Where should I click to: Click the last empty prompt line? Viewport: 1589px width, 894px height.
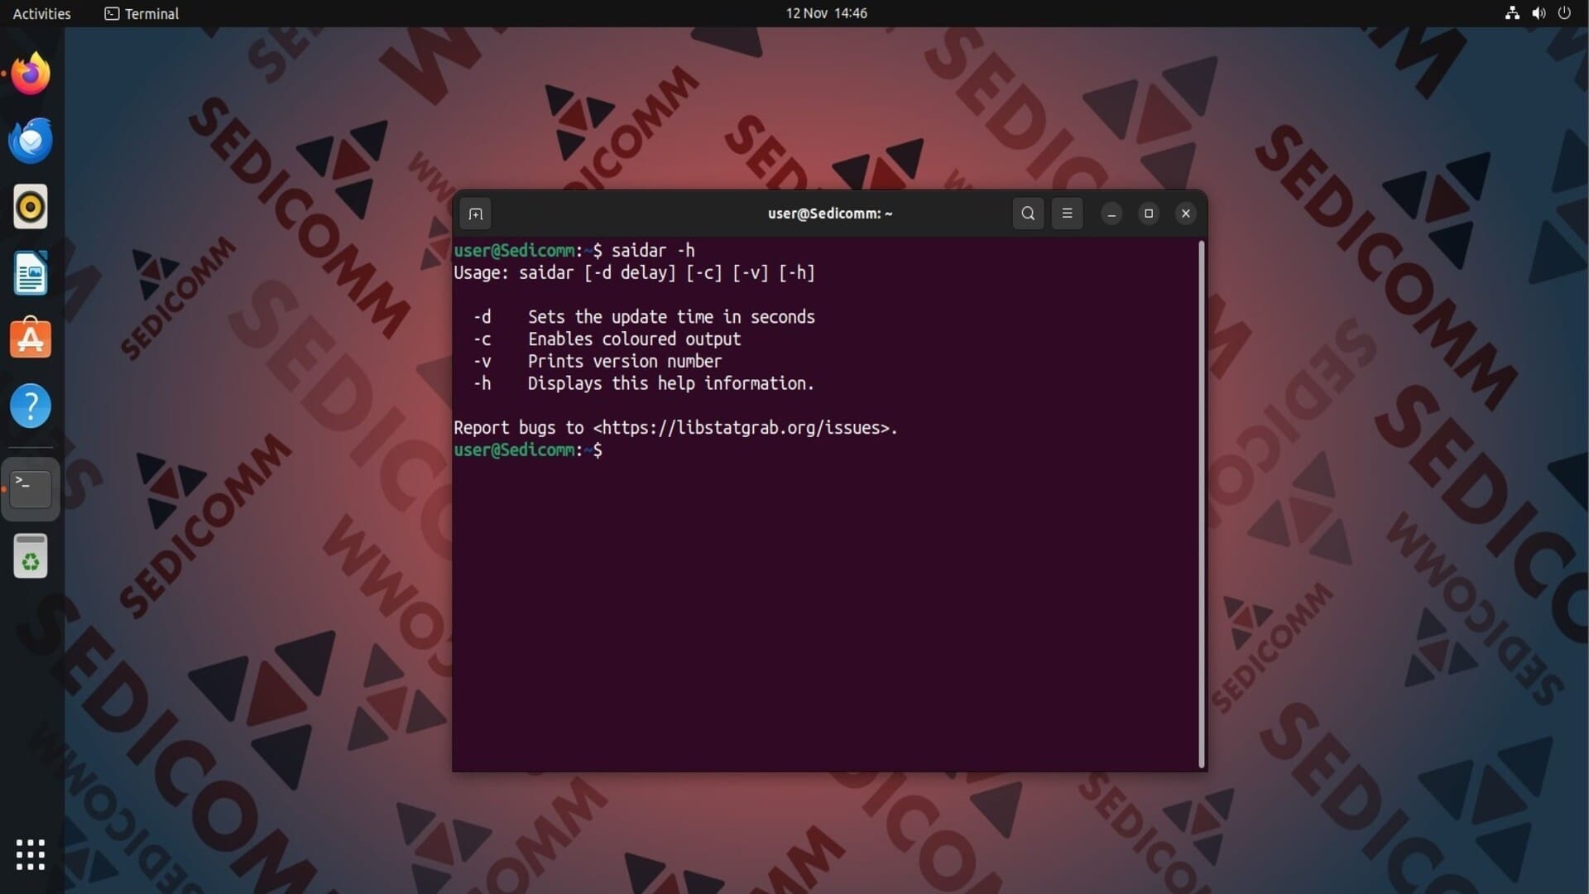[528, 450]
